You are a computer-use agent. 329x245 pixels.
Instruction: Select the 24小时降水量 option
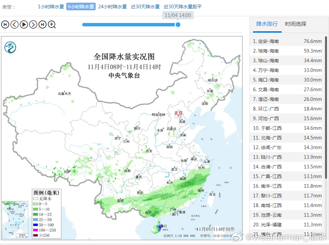click(113, 6)
